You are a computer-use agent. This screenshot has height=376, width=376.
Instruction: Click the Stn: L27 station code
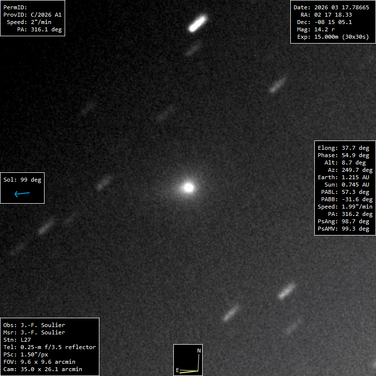click(x=17, y=340)
